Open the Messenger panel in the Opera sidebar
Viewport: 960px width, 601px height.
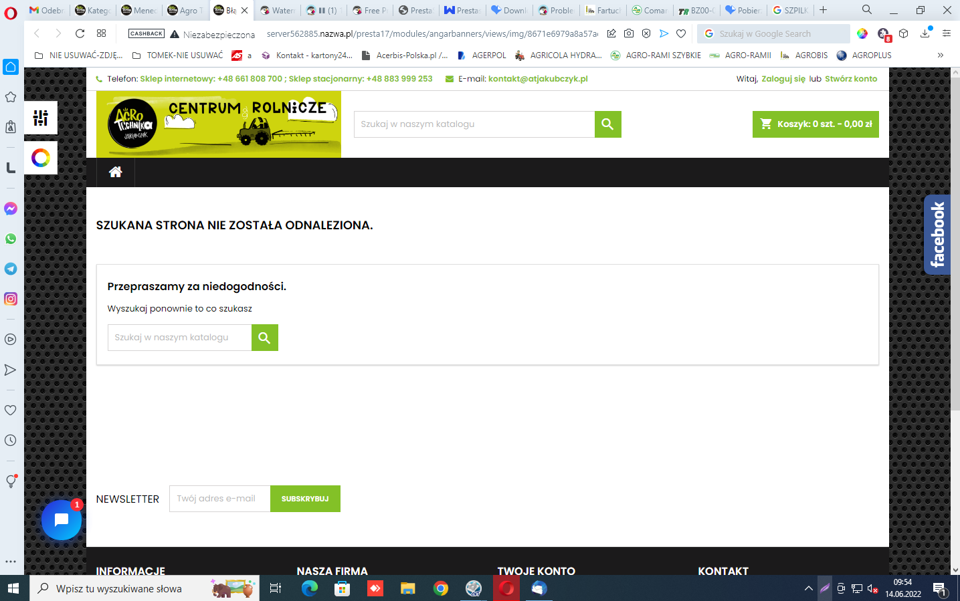(x=11, y=209)
